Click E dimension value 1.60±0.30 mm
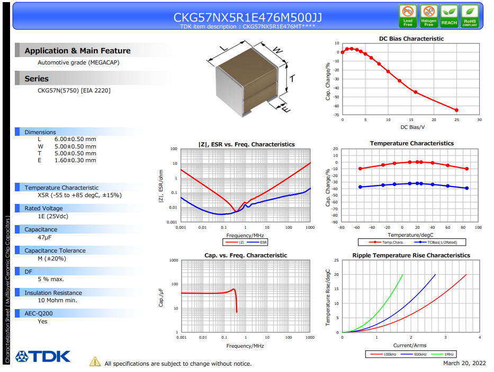The width and height of the screenshot is (494, 372). coord(75,160)
